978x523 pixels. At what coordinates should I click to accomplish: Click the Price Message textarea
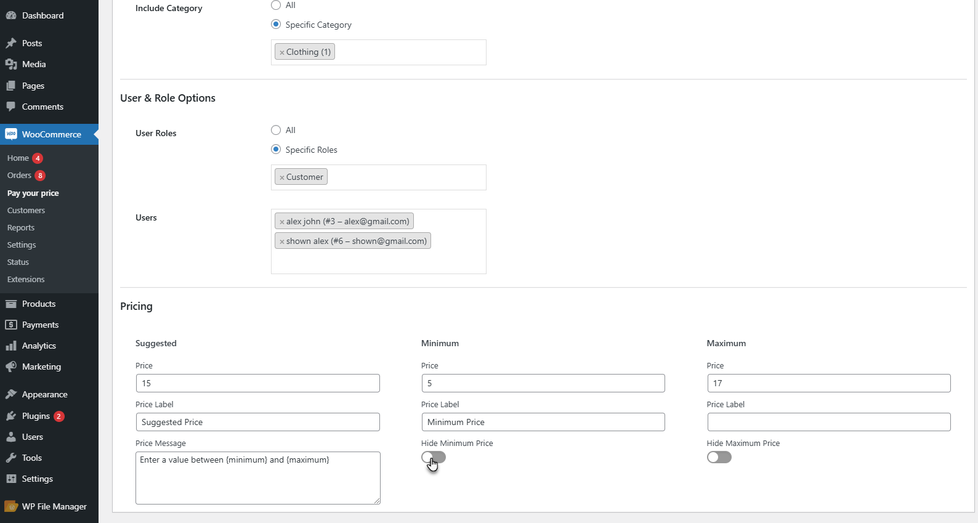(258, 478)
